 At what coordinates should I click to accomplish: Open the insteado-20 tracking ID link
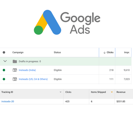[8, 101]
